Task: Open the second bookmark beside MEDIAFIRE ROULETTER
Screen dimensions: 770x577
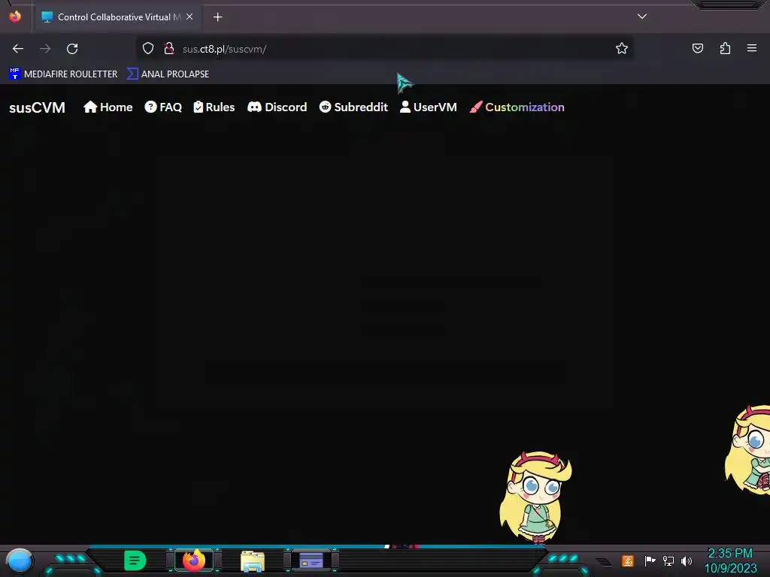Action: 168,74
